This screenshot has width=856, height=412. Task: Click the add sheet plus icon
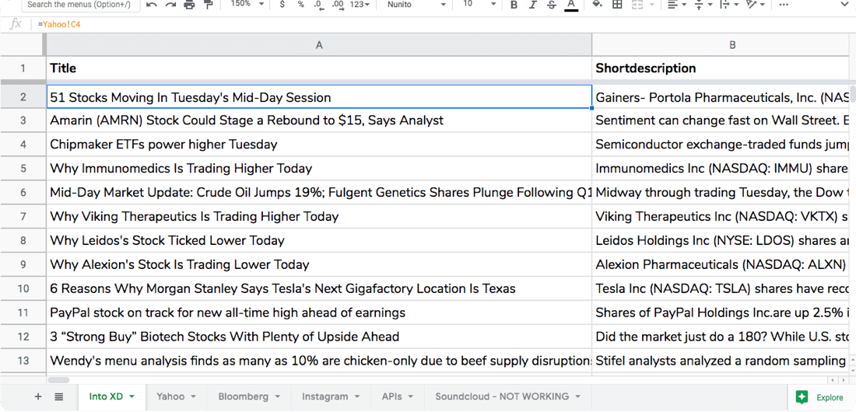[x=38, y=396]
